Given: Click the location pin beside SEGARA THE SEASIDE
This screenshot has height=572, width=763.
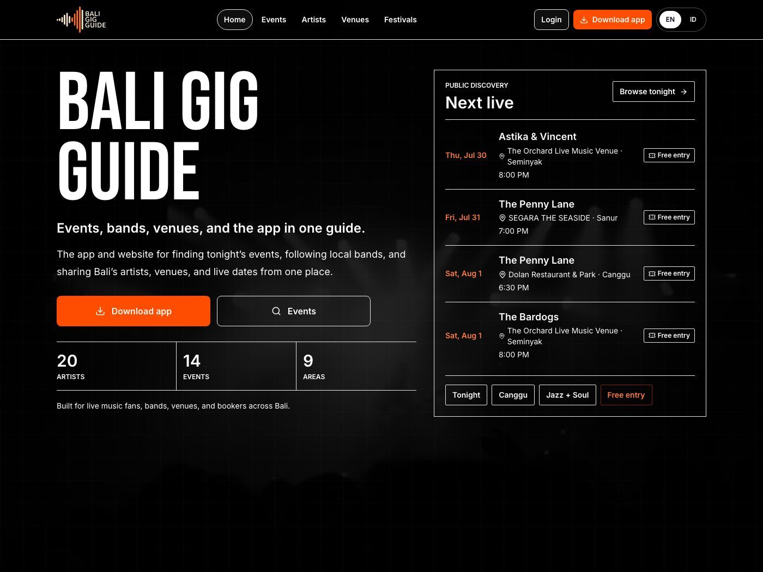Looking at the screenshot, I should (502, 218).
